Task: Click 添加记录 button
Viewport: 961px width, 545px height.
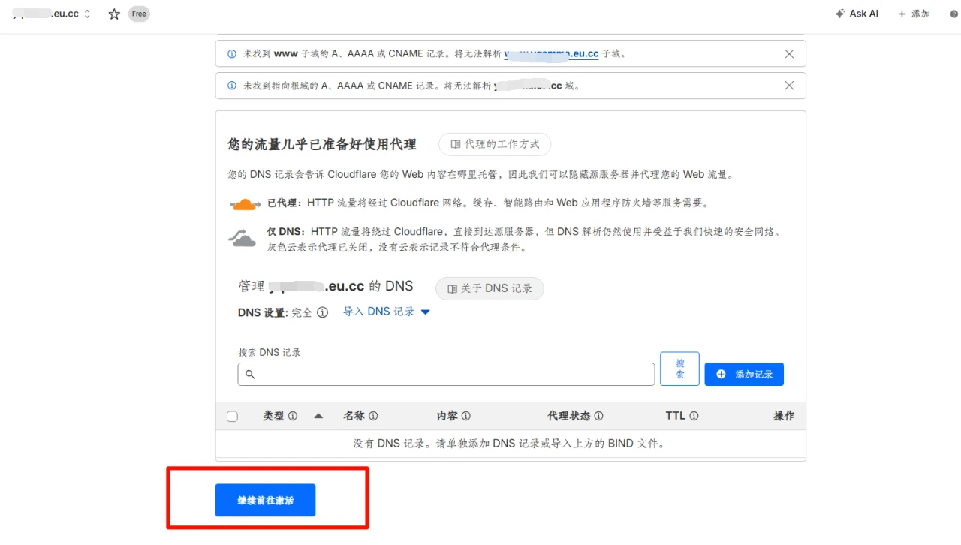Action: (744, 374)
